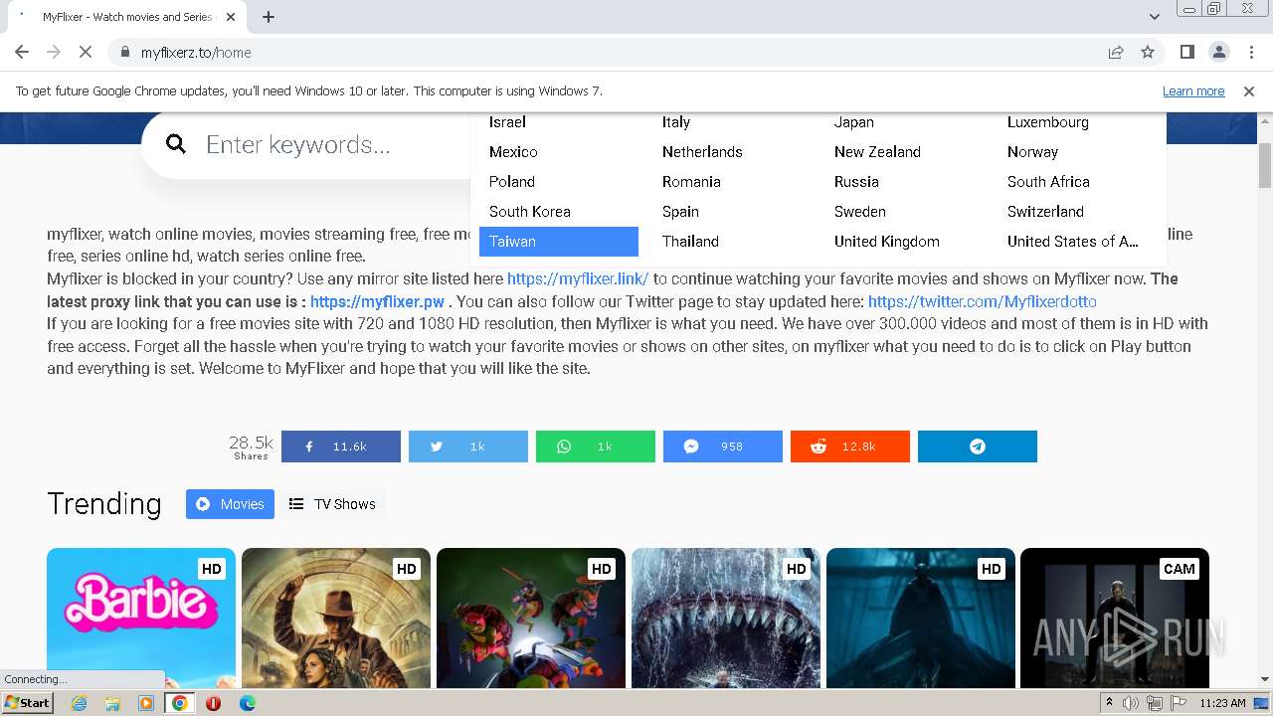Bookmark this tab with star icon
Viewport: 1273px width, 716px height.
click(1148, 52)
